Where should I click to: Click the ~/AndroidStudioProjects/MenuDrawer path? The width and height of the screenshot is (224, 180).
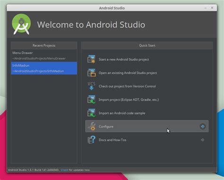click(x=39, y=59)
